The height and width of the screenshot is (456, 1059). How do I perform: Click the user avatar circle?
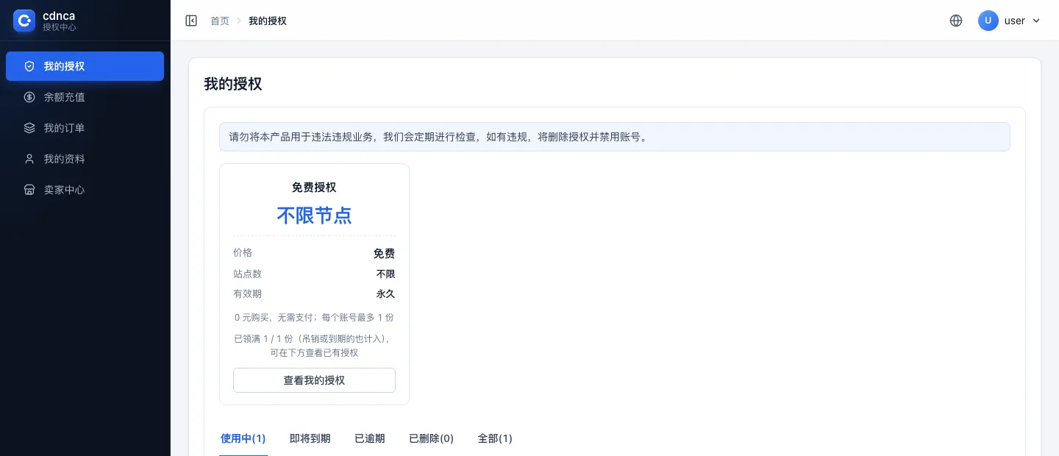[x=988, y=21]
